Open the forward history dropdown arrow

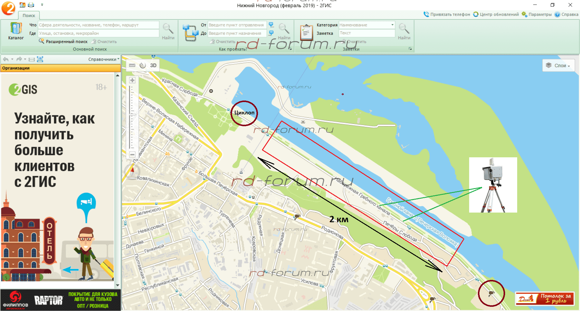pyautogui.click(x=25, y=59)
